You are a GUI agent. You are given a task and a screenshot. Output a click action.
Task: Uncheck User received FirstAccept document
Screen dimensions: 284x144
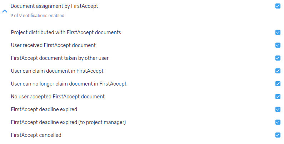[x=278, y=45]
